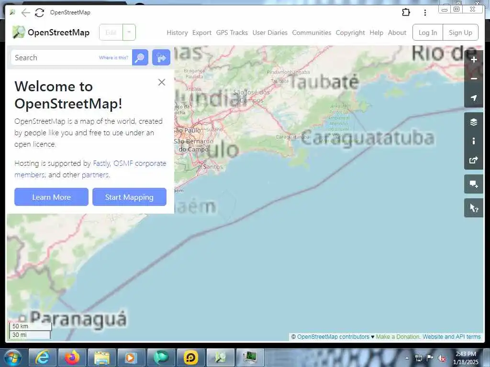
Task: Show hidden system tray icons
Action: [407, 358]
